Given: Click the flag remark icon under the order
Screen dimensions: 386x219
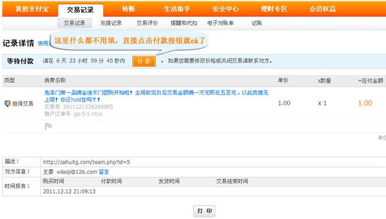Looking at the screenshot, I should pyautogui.click(x=48, y=126).
